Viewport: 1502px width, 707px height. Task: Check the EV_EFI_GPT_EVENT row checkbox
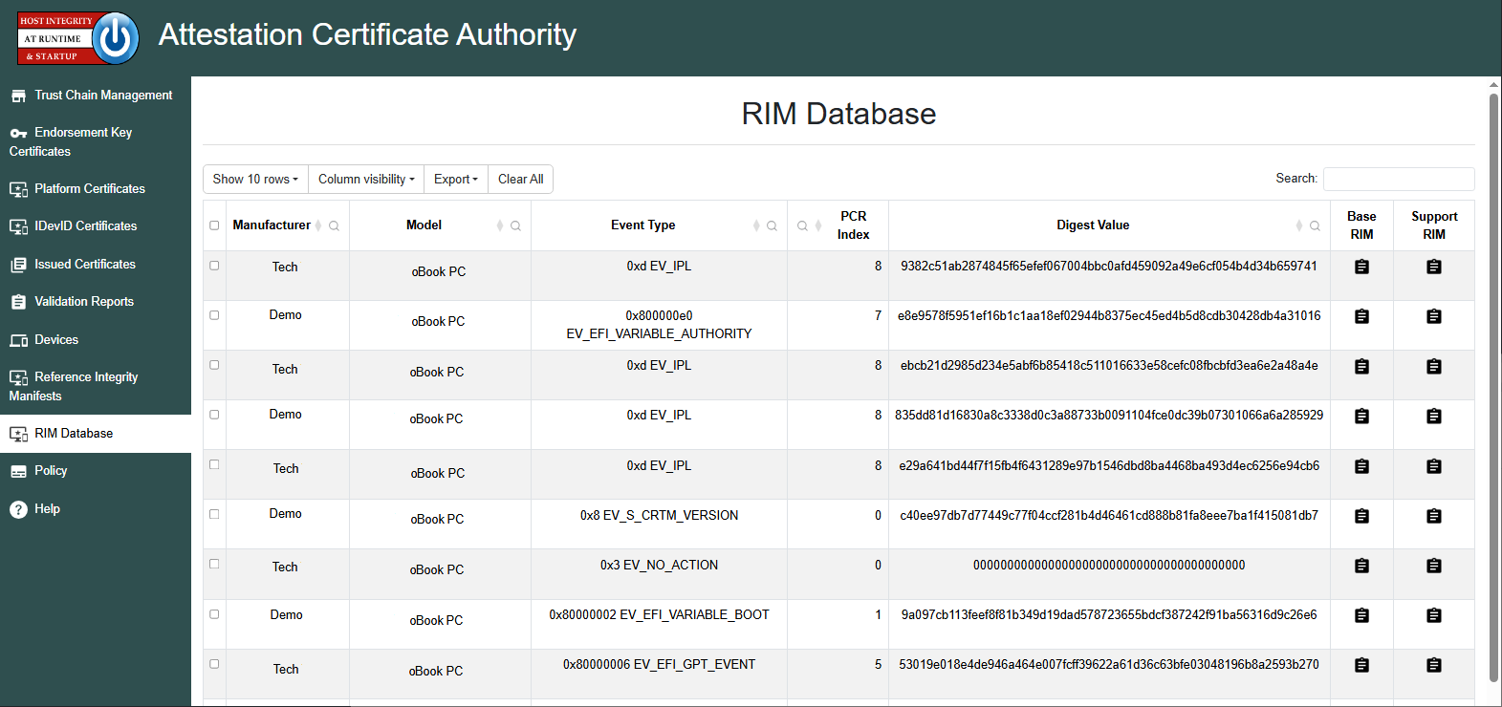pyautogui.click(x=214, y=664)
